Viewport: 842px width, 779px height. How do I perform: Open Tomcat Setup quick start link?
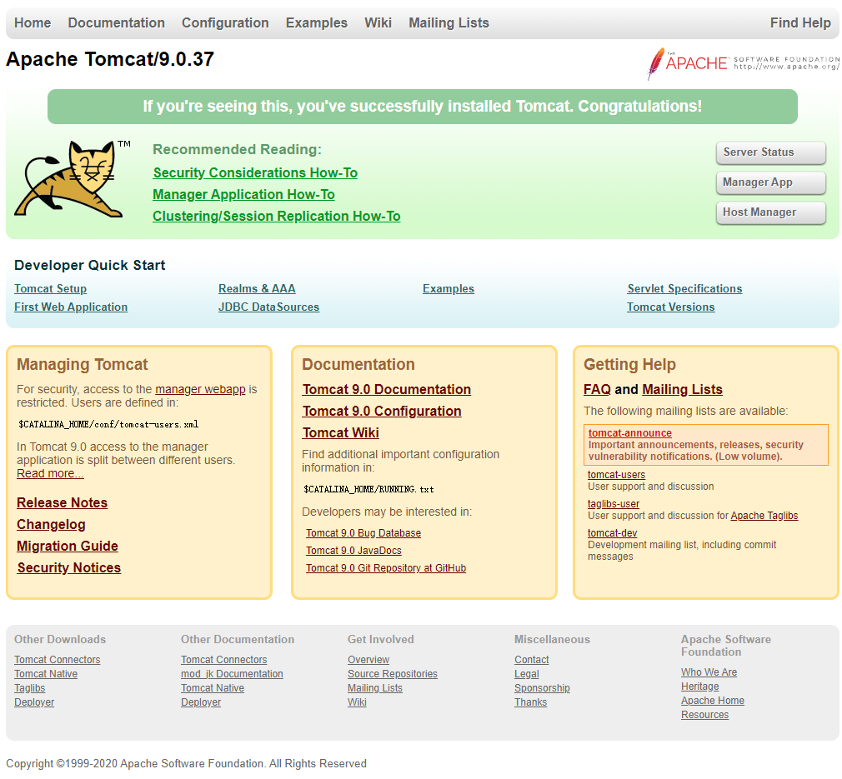[x=50, y=288]
